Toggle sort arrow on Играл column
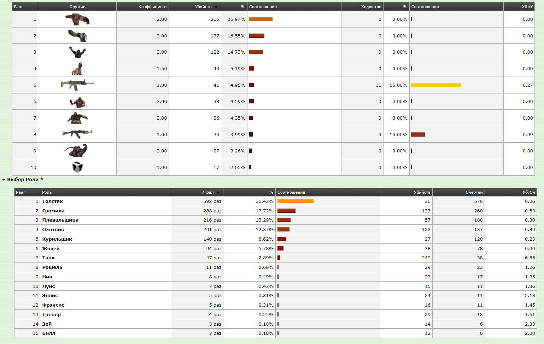This screenshot has width=544, height=344. coord(218,193)
